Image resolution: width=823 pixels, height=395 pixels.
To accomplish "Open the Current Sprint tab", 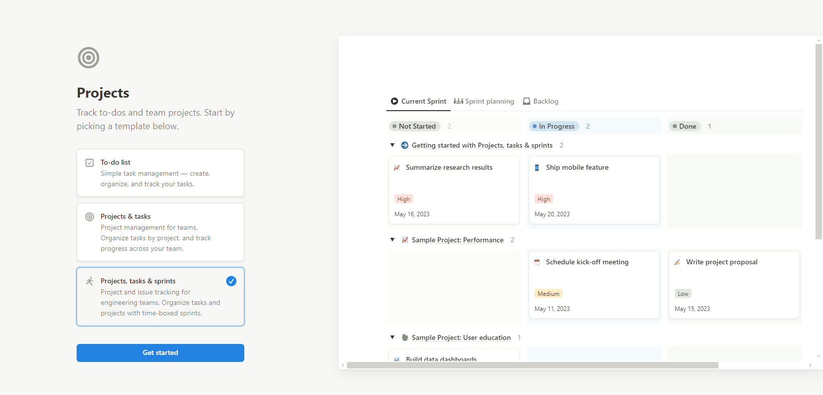I will click(x=419, y=101).
